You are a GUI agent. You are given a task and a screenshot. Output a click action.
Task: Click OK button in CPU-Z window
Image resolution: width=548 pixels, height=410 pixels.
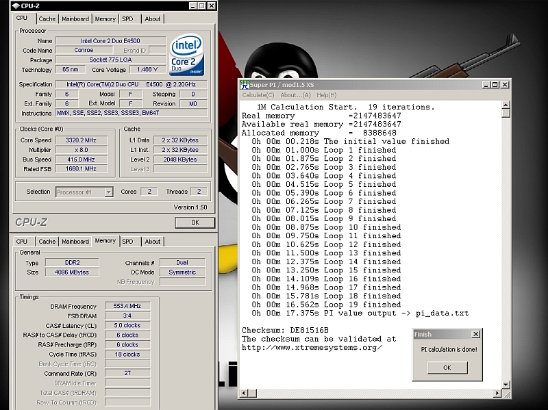(x=195, y=223)
